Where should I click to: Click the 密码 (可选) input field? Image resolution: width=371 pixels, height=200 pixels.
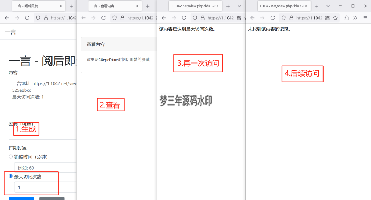click(43, 134)
